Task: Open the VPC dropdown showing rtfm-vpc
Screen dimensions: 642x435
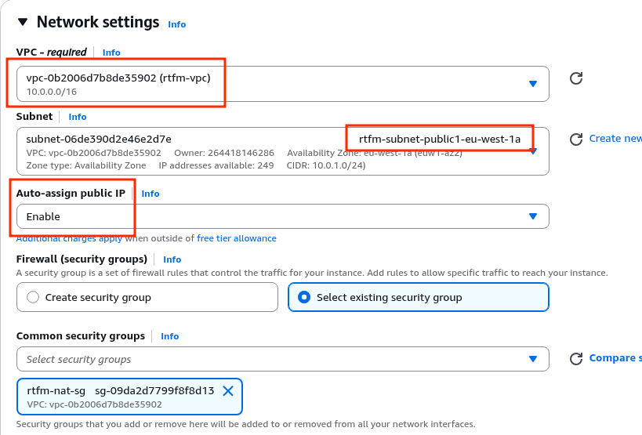Action: [x=282, y=84]
